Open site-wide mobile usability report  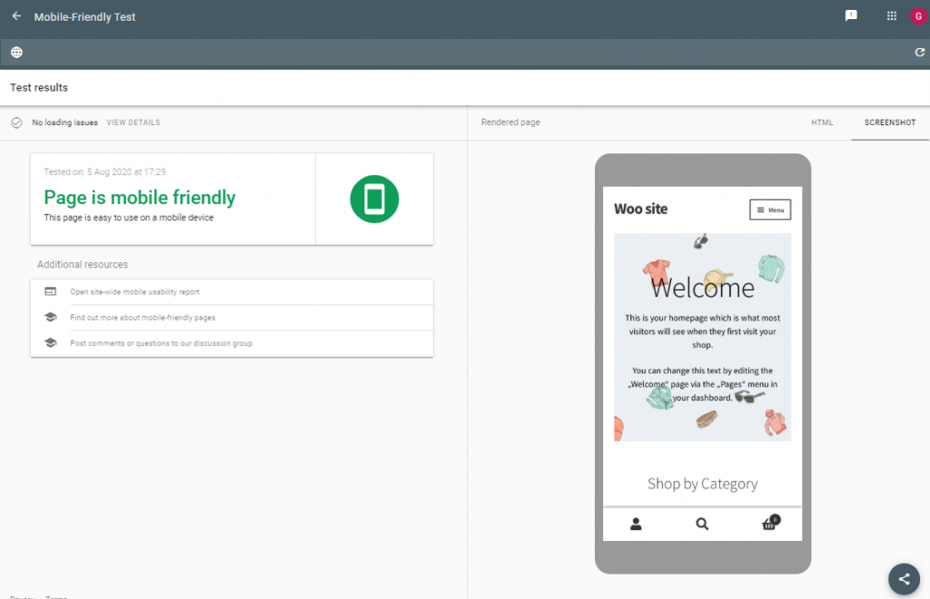(x=134, y=292)
